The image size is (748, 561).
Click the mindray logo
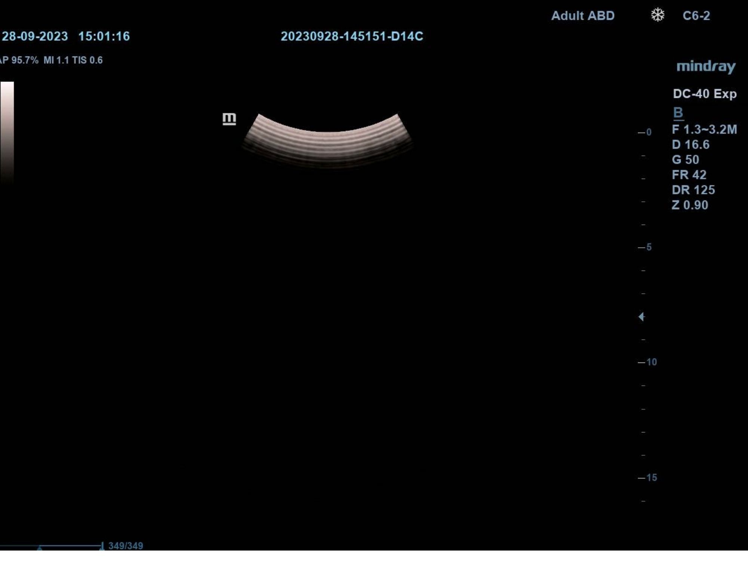[x=706, y=67]
